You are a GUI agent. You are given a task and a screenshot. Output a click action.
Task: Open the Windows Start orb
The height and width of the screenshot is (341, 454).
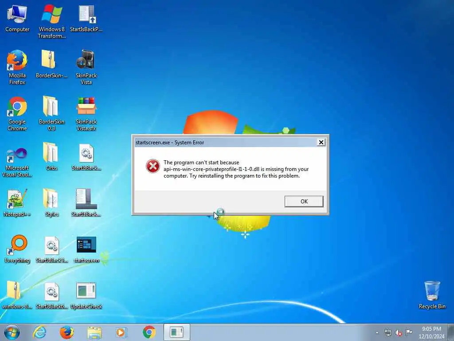(x=12, y=332)
